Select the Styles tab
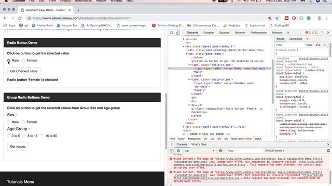Screen dimensions: 332x186 point(280,39)
